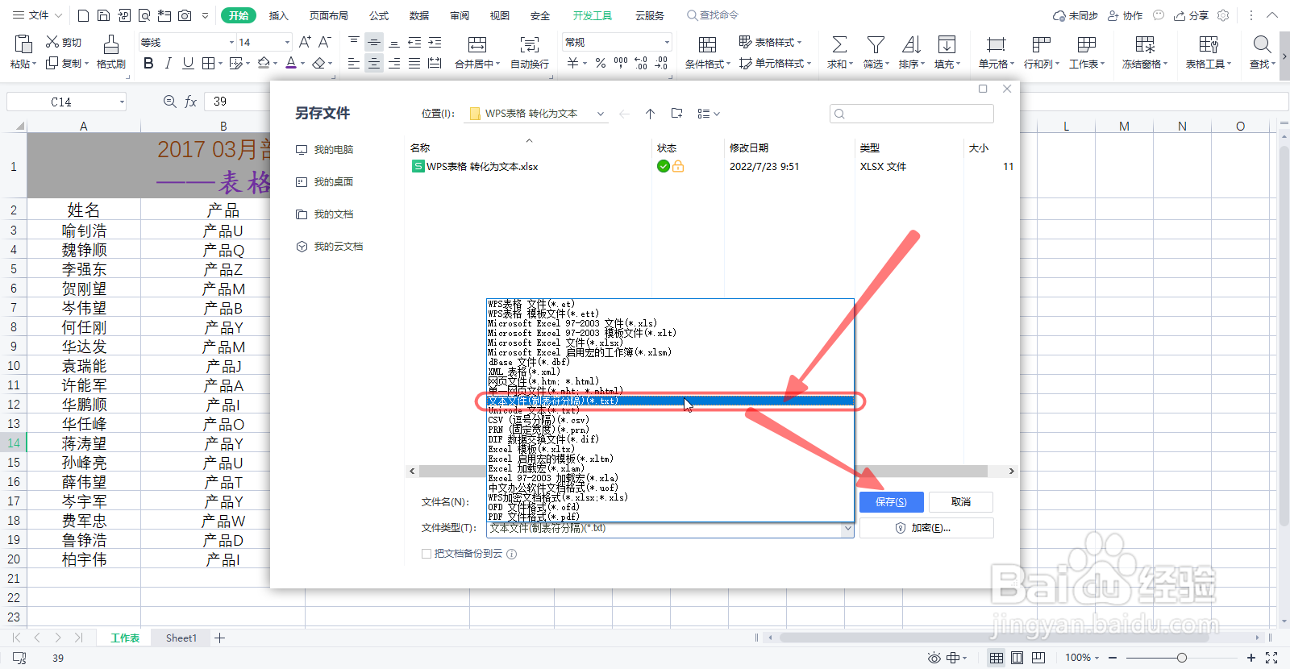Screen dimensions: 1290x669
Task: Open the location path dropdown
Action: [601, 114]
